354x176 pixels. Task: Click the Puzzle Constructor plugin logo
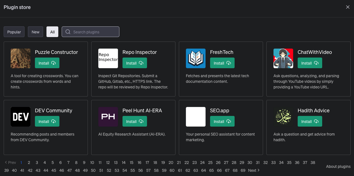point(21,58)
